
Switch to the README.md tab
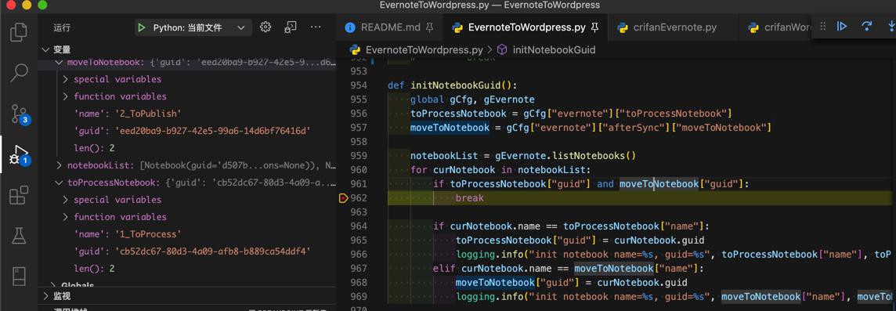tap(390, 27)
